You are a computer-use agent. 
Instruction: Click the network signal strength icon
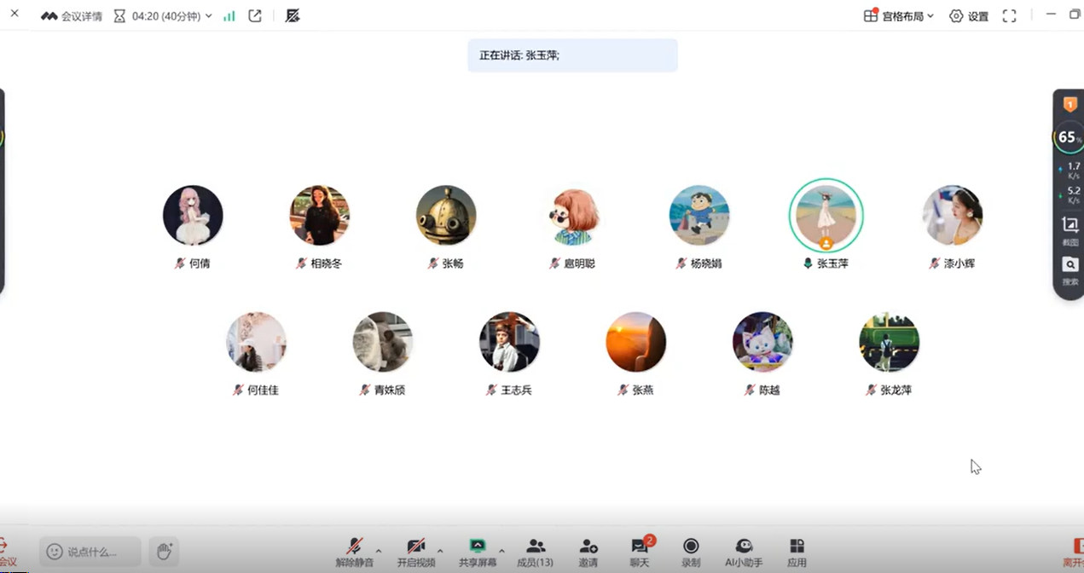(x=229, y=16)
